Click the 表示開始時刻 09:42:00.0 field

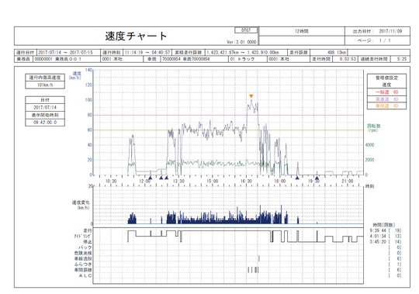click(x=45, y=123)
